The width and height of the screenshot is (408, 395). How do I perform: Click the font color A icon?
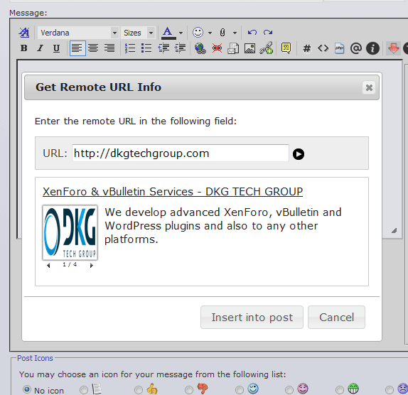pyautogui.click(x=168, y=33)
